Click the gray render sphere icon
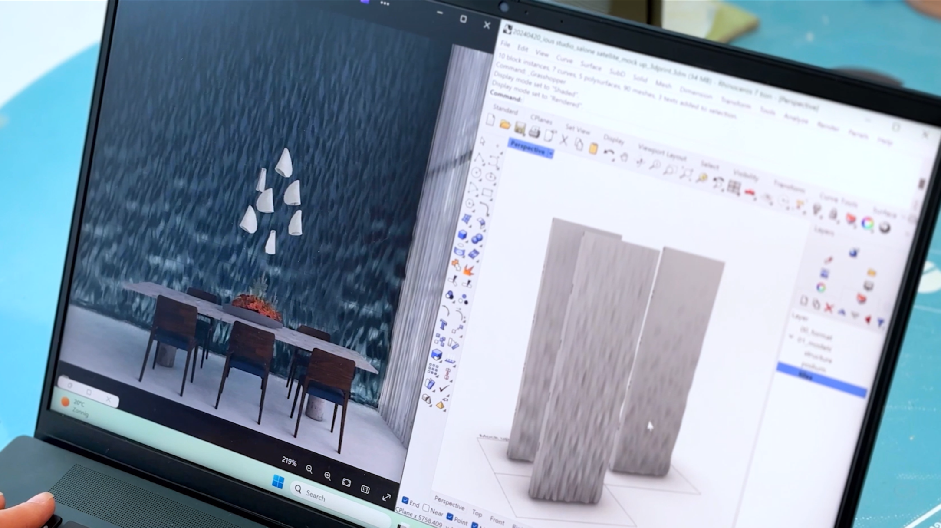 coord(885,228)
